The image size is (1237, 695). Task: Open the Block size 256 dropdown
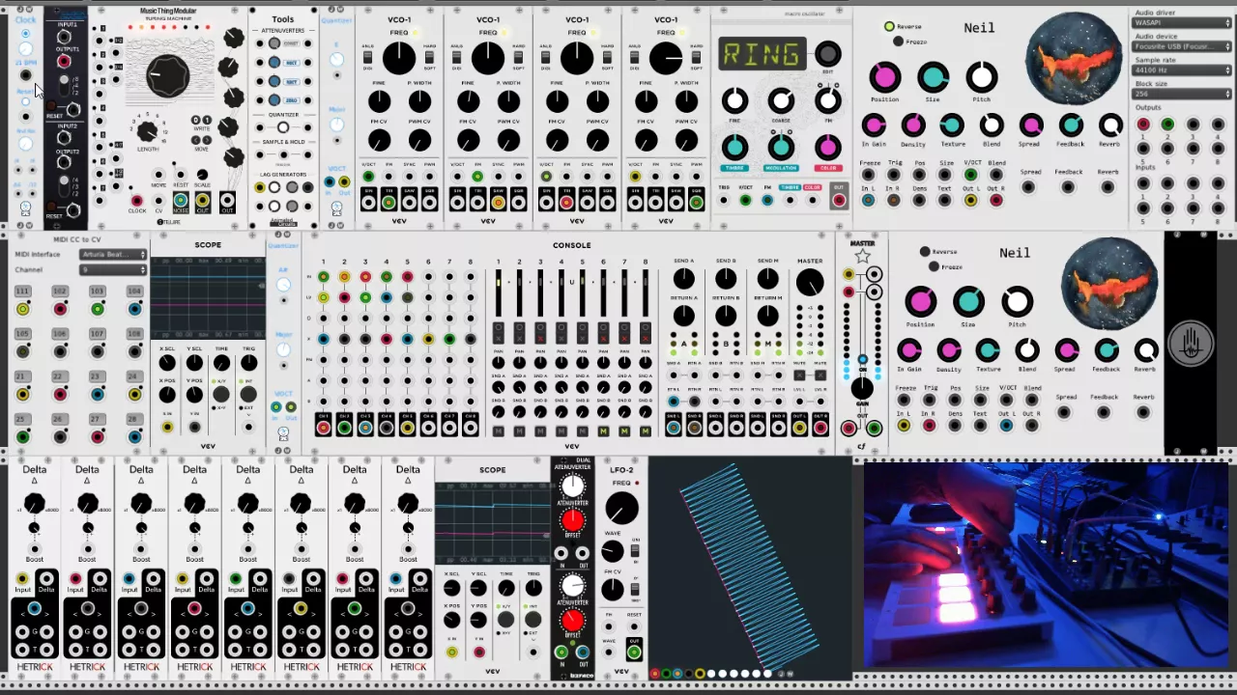pyautogui.click(x=1182, y=94)
